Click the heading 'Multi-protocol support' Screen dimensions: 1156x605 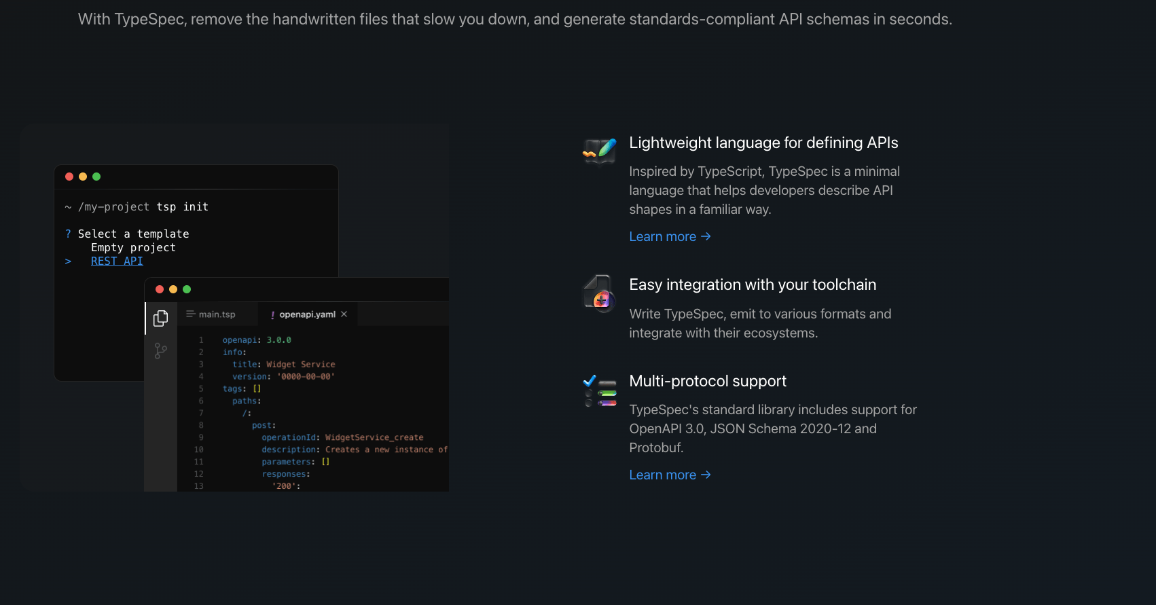point(708,381)
